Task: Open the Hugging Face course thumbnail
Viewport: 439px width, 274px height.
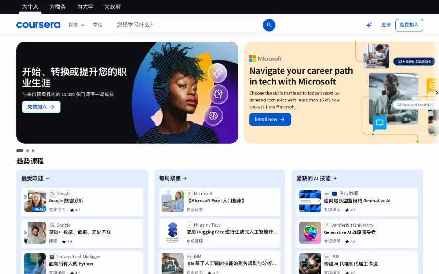Action: point(173,233)
